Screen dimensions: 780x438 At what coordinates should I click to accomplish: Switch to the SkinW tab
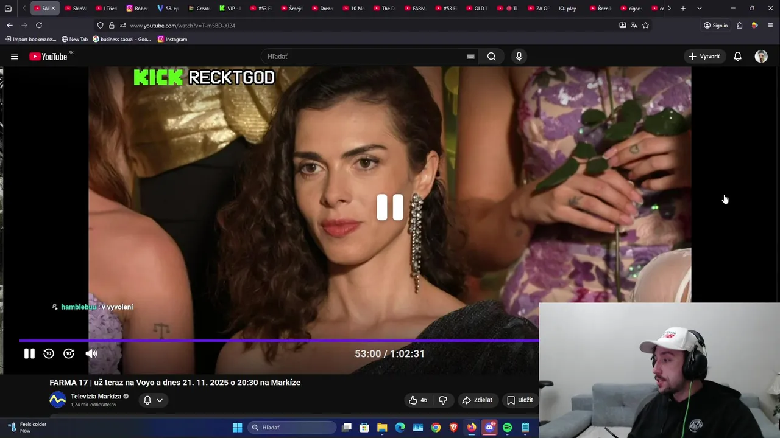(76, 9)
